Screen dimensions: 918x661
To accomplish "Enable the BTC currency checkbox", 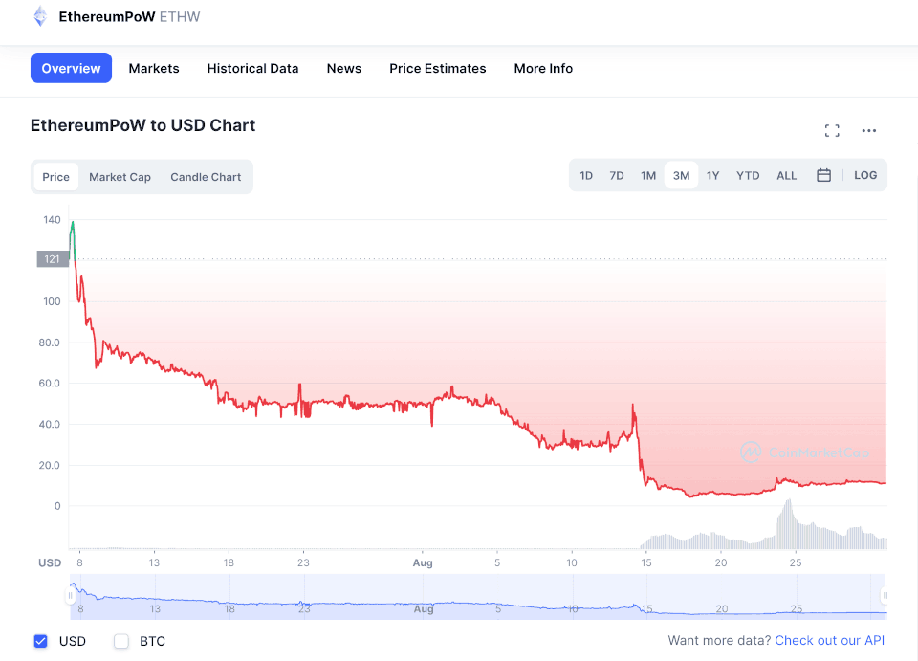I will [121, 641].
